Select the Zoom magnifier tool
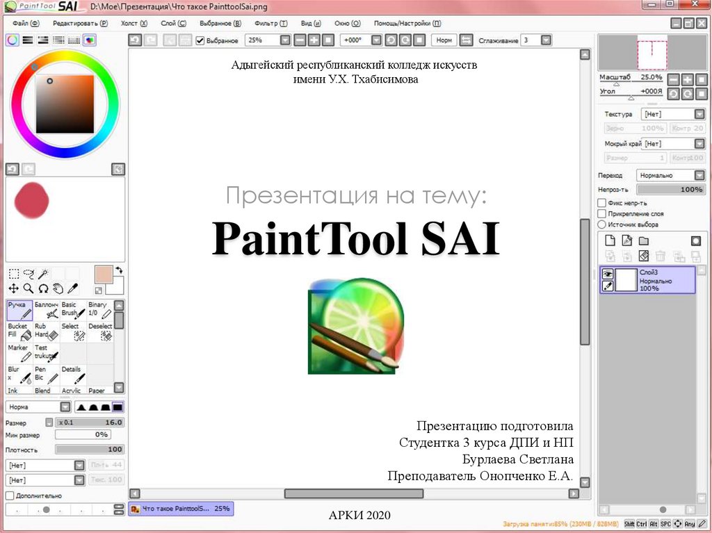 point(29,288)
